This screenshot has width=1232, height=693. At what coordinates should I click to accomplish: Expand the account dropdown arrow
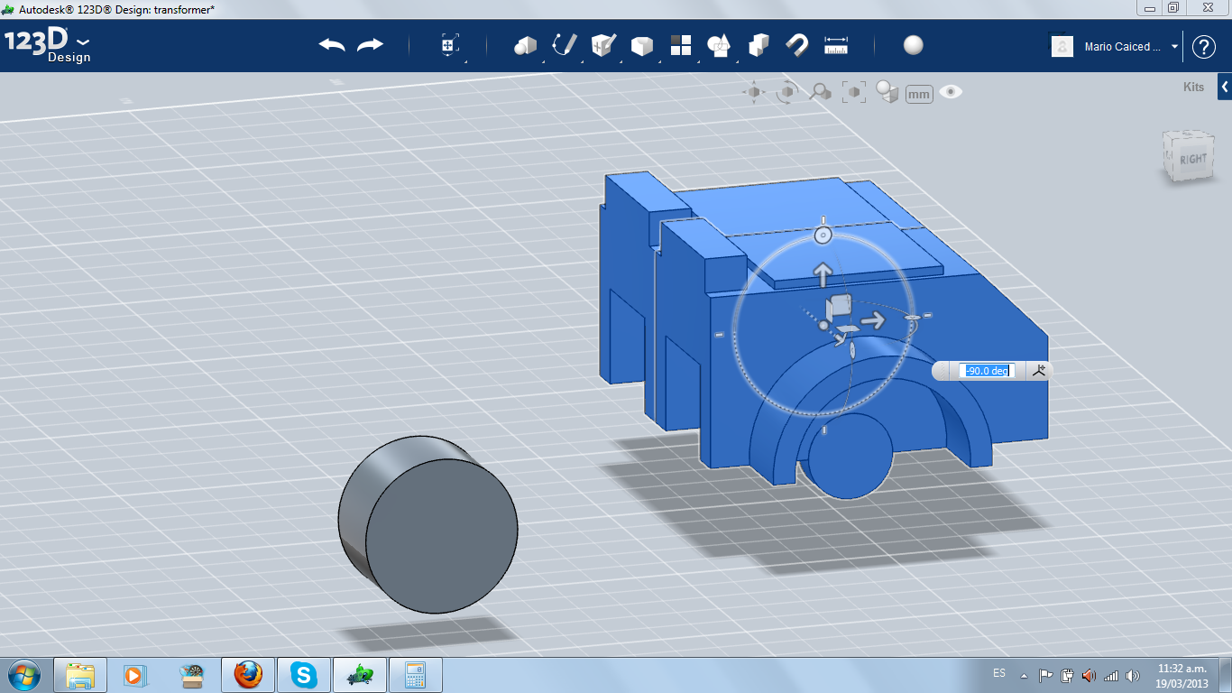click(1174, 47)
